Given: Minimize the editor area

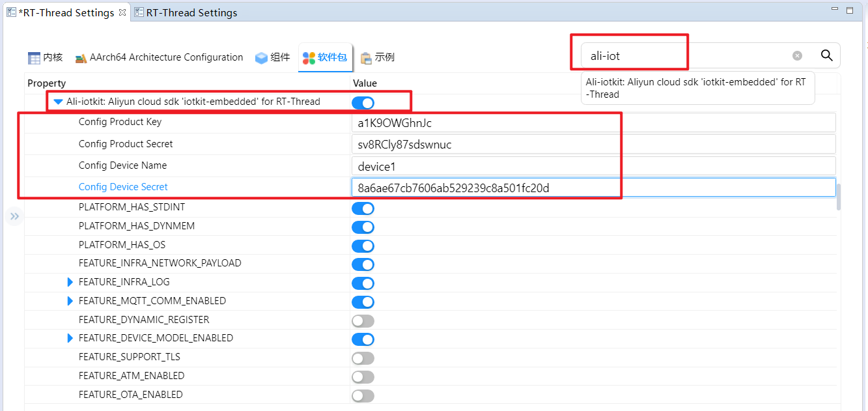Looking at the screenshot, I should coord(835,10).
